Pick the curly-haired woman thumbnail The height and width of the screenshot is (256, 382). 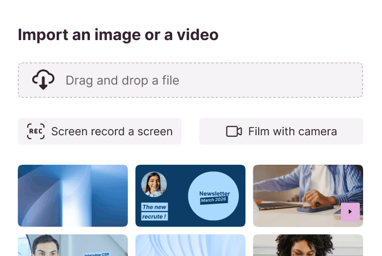308,245
